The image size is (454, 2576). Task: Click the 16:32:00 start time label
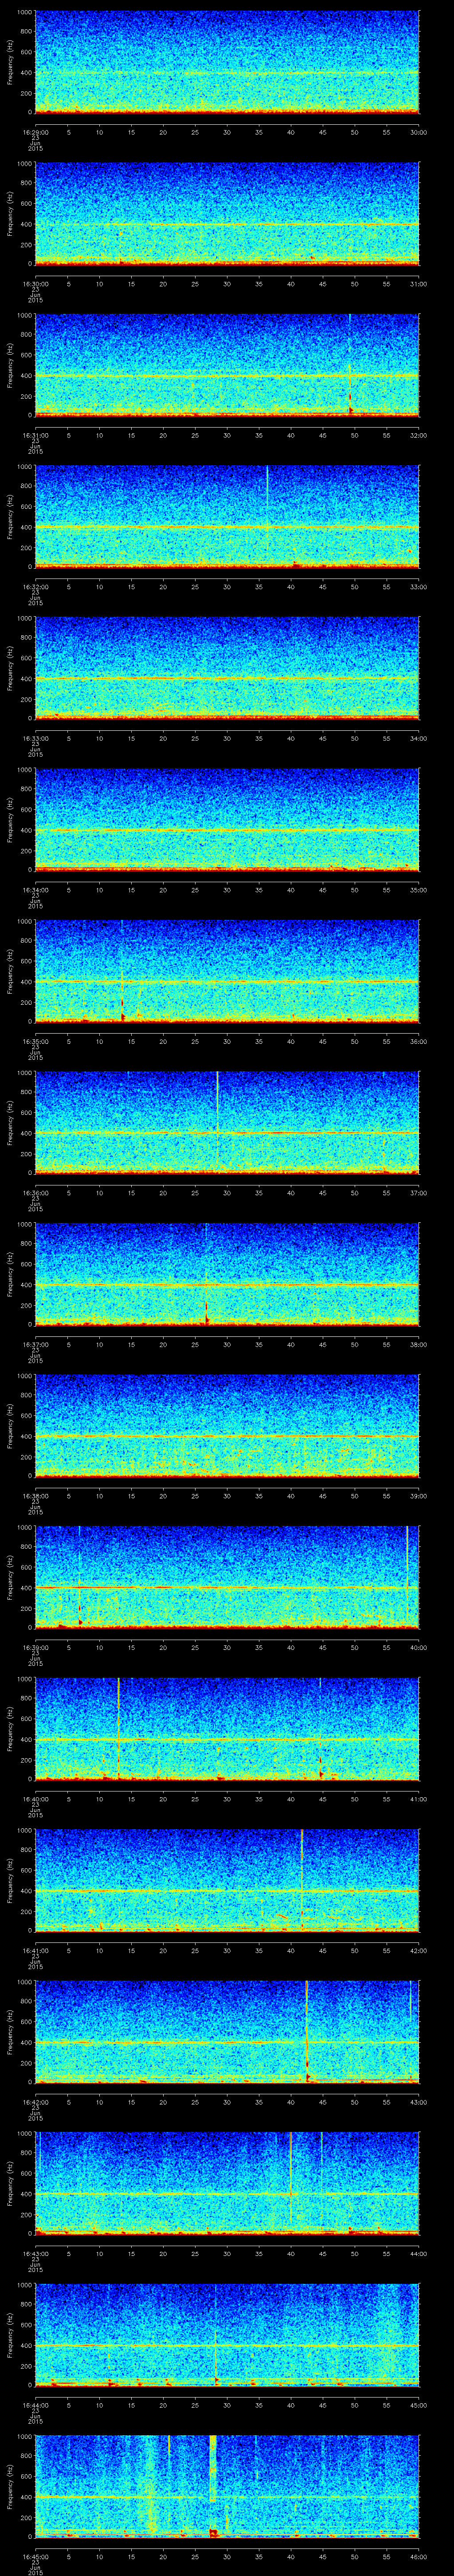(35, 586)
